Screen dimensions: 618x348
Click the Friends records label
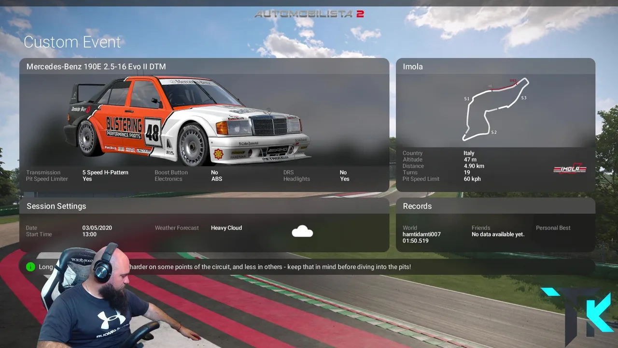click(x=481, y=228)
